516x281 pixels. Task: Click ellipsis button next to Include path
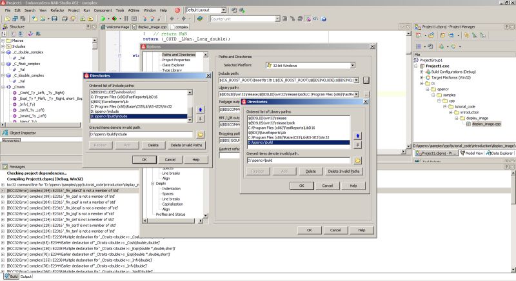coord(366,80)
